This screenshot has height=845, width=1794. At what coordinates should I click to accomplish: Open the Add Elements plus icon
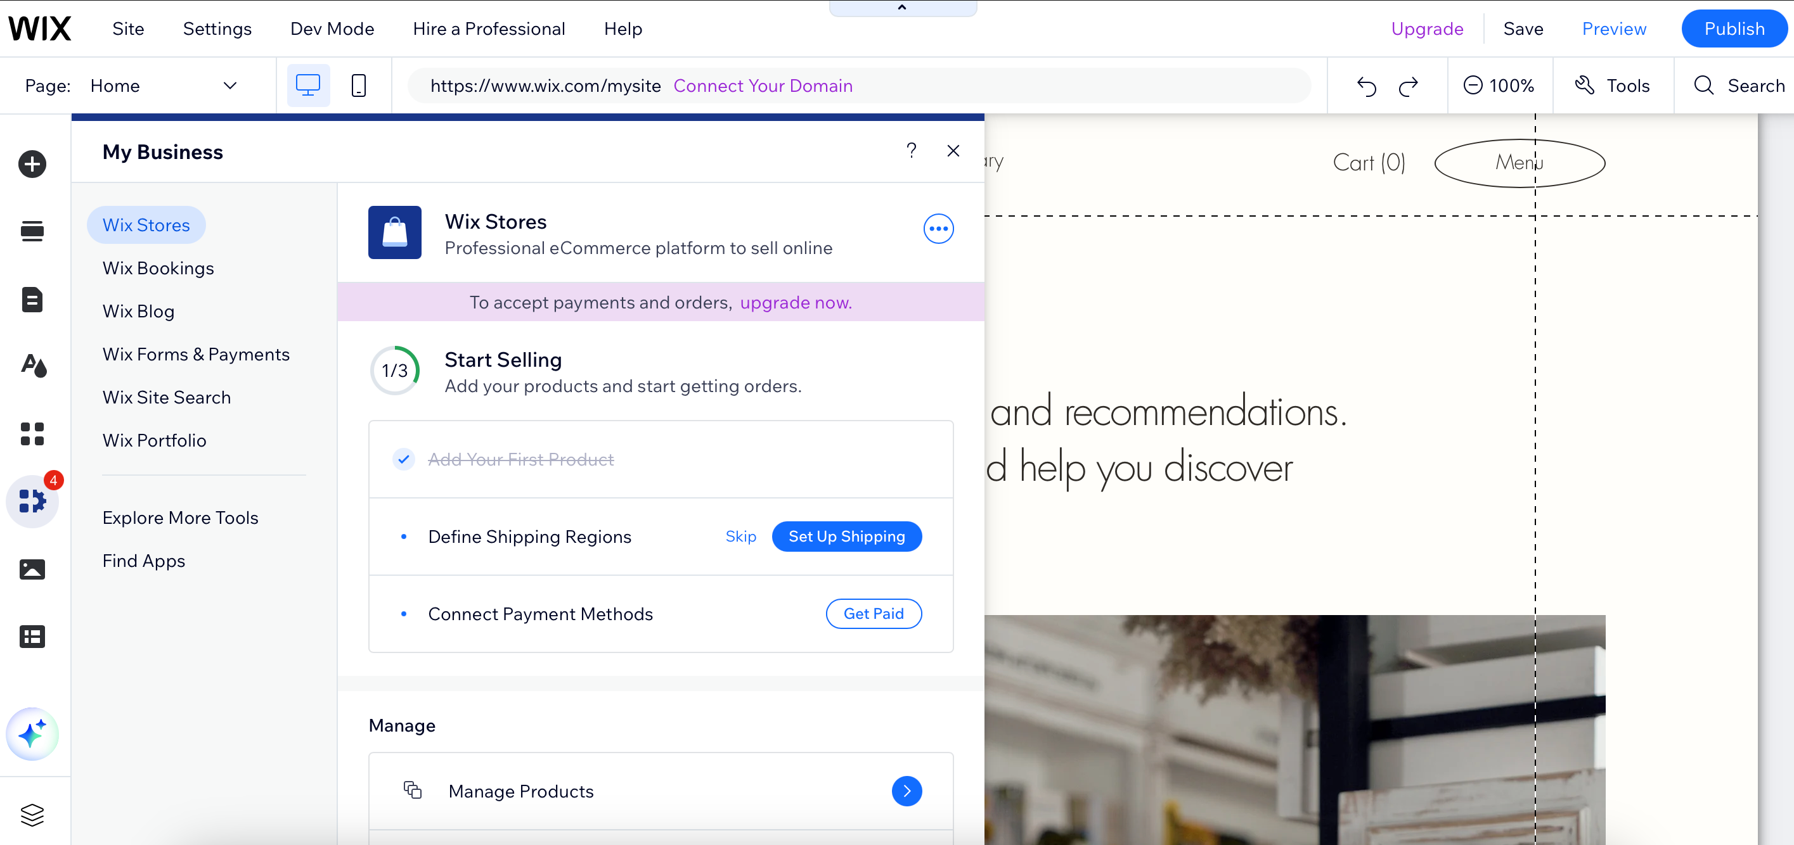32,164
